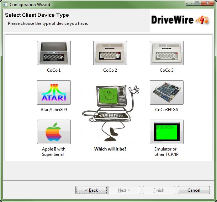Close the Configuration Wizard window
The height and width of the screenshot is (202, 217).
(206, 4)
